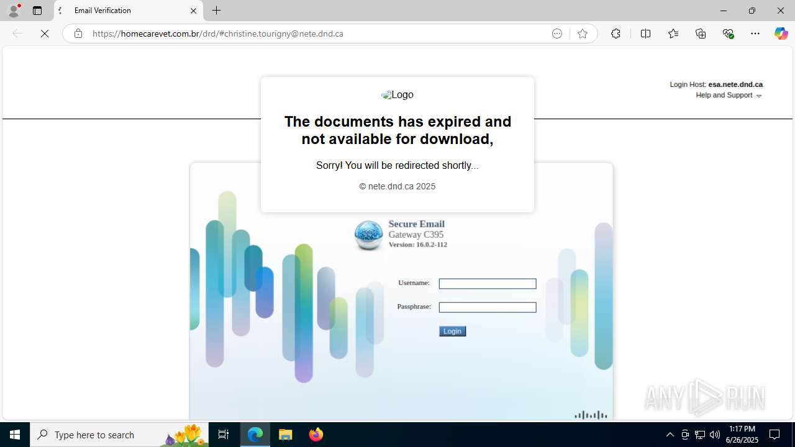Image resolution: width=795 pixels, height=447 pixels.
Task: Open the address bar's smiley-face icon
Action: coord(557,34)
